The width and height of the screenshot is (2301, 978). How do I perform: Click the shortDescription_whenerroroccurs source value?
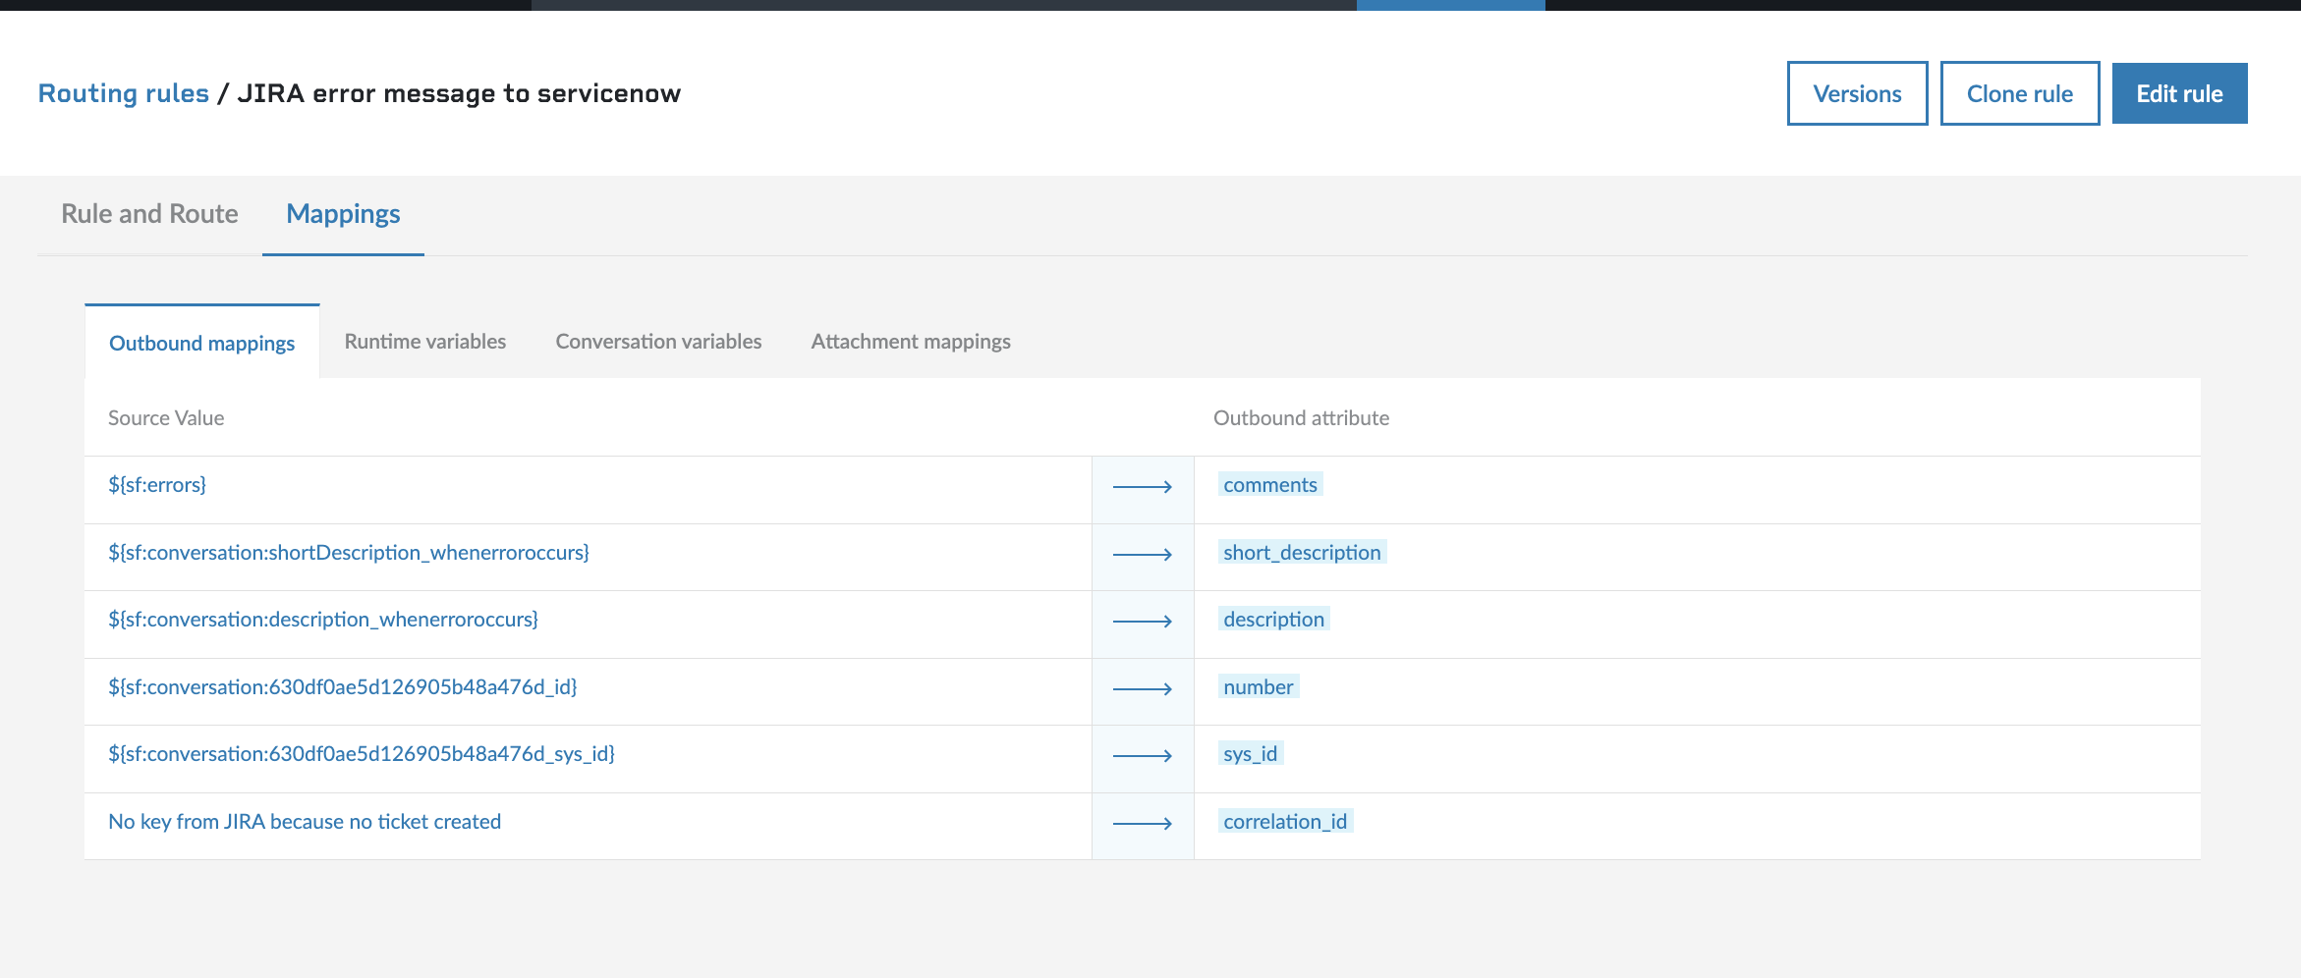pos(349,553)
